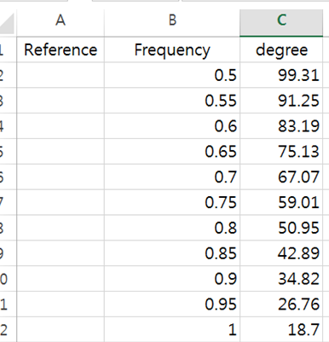Select empty cell A2 under Reference
The image size is (329, 342).
[x=61, y=75]
